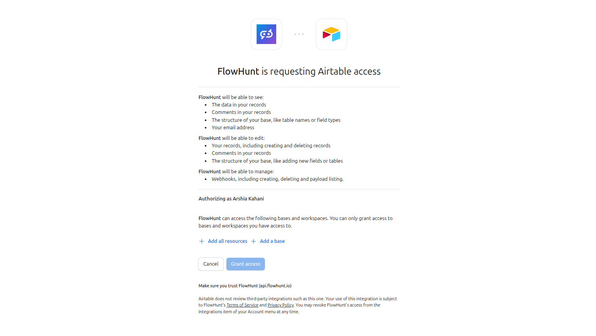Image resolution: width=596 pixels, height=336 pixels.
Task: Click the webhooks permission bullet item
Action: [277, 179]
